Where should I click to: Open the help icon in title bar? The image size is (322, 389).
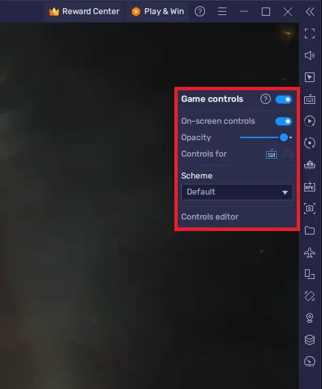coord(200,12)
